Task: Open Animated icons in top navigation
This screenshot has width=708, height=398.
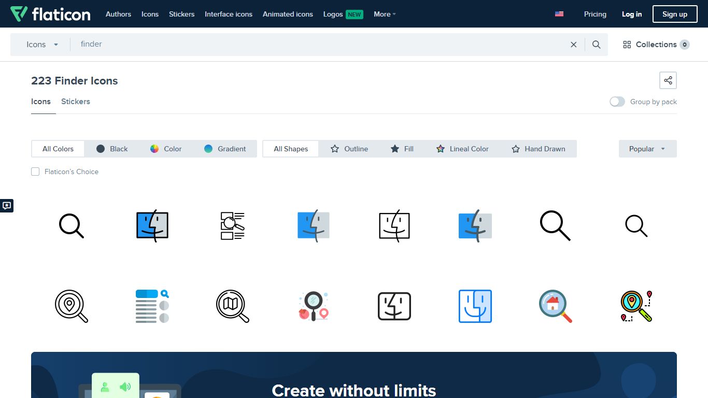Action: [x=288, y=14]
